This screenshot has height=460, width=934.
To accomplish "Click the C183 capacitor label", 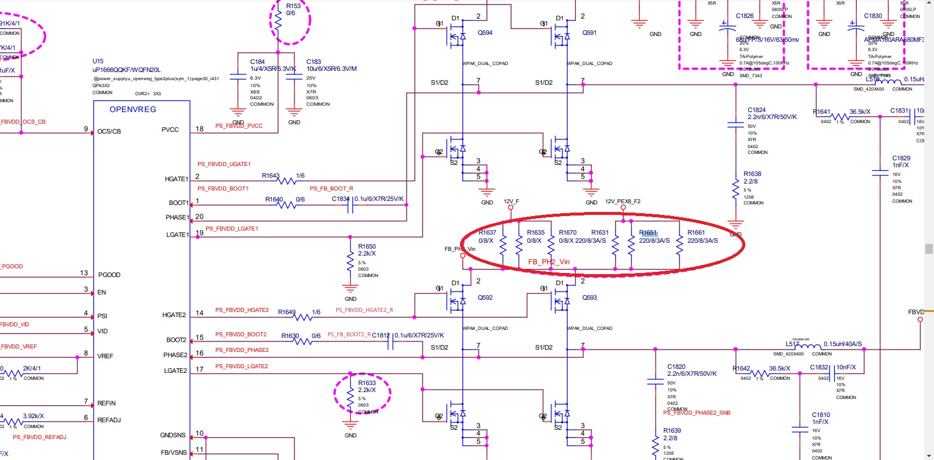I will pos(314,62).
